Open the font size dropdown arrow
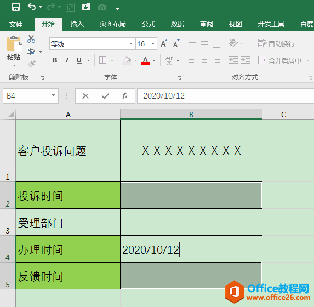The height and width of the screenshot is (307, 314). (x=153, y=43)
